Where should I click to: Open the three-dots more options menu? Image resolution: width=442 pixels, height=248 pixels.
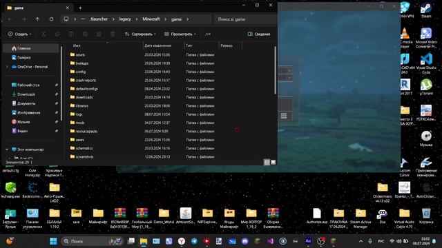pyautogui.click(x=208, y=34)
